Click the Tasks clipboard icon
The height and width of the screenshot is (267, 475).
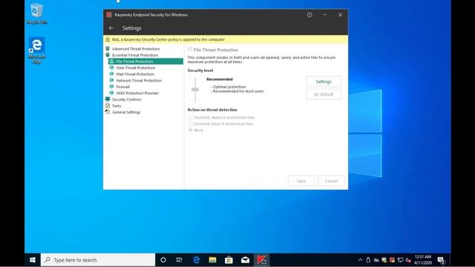pyautogui.click(x=108, y=105)
